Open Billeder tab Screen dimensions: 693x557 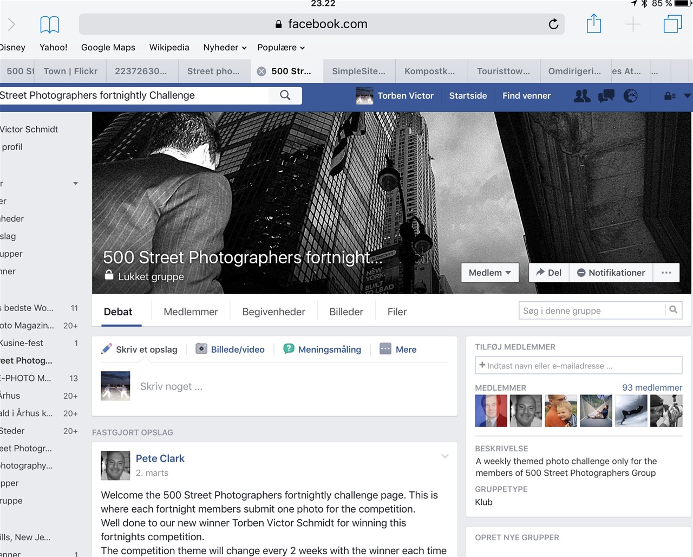click(346, 312)
